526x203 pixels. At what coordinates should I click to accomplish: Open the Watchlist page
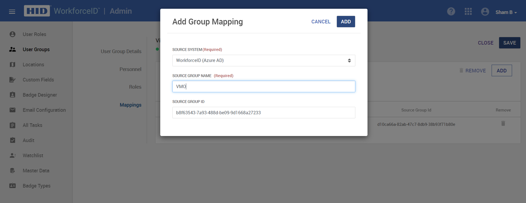coord(33,155)
